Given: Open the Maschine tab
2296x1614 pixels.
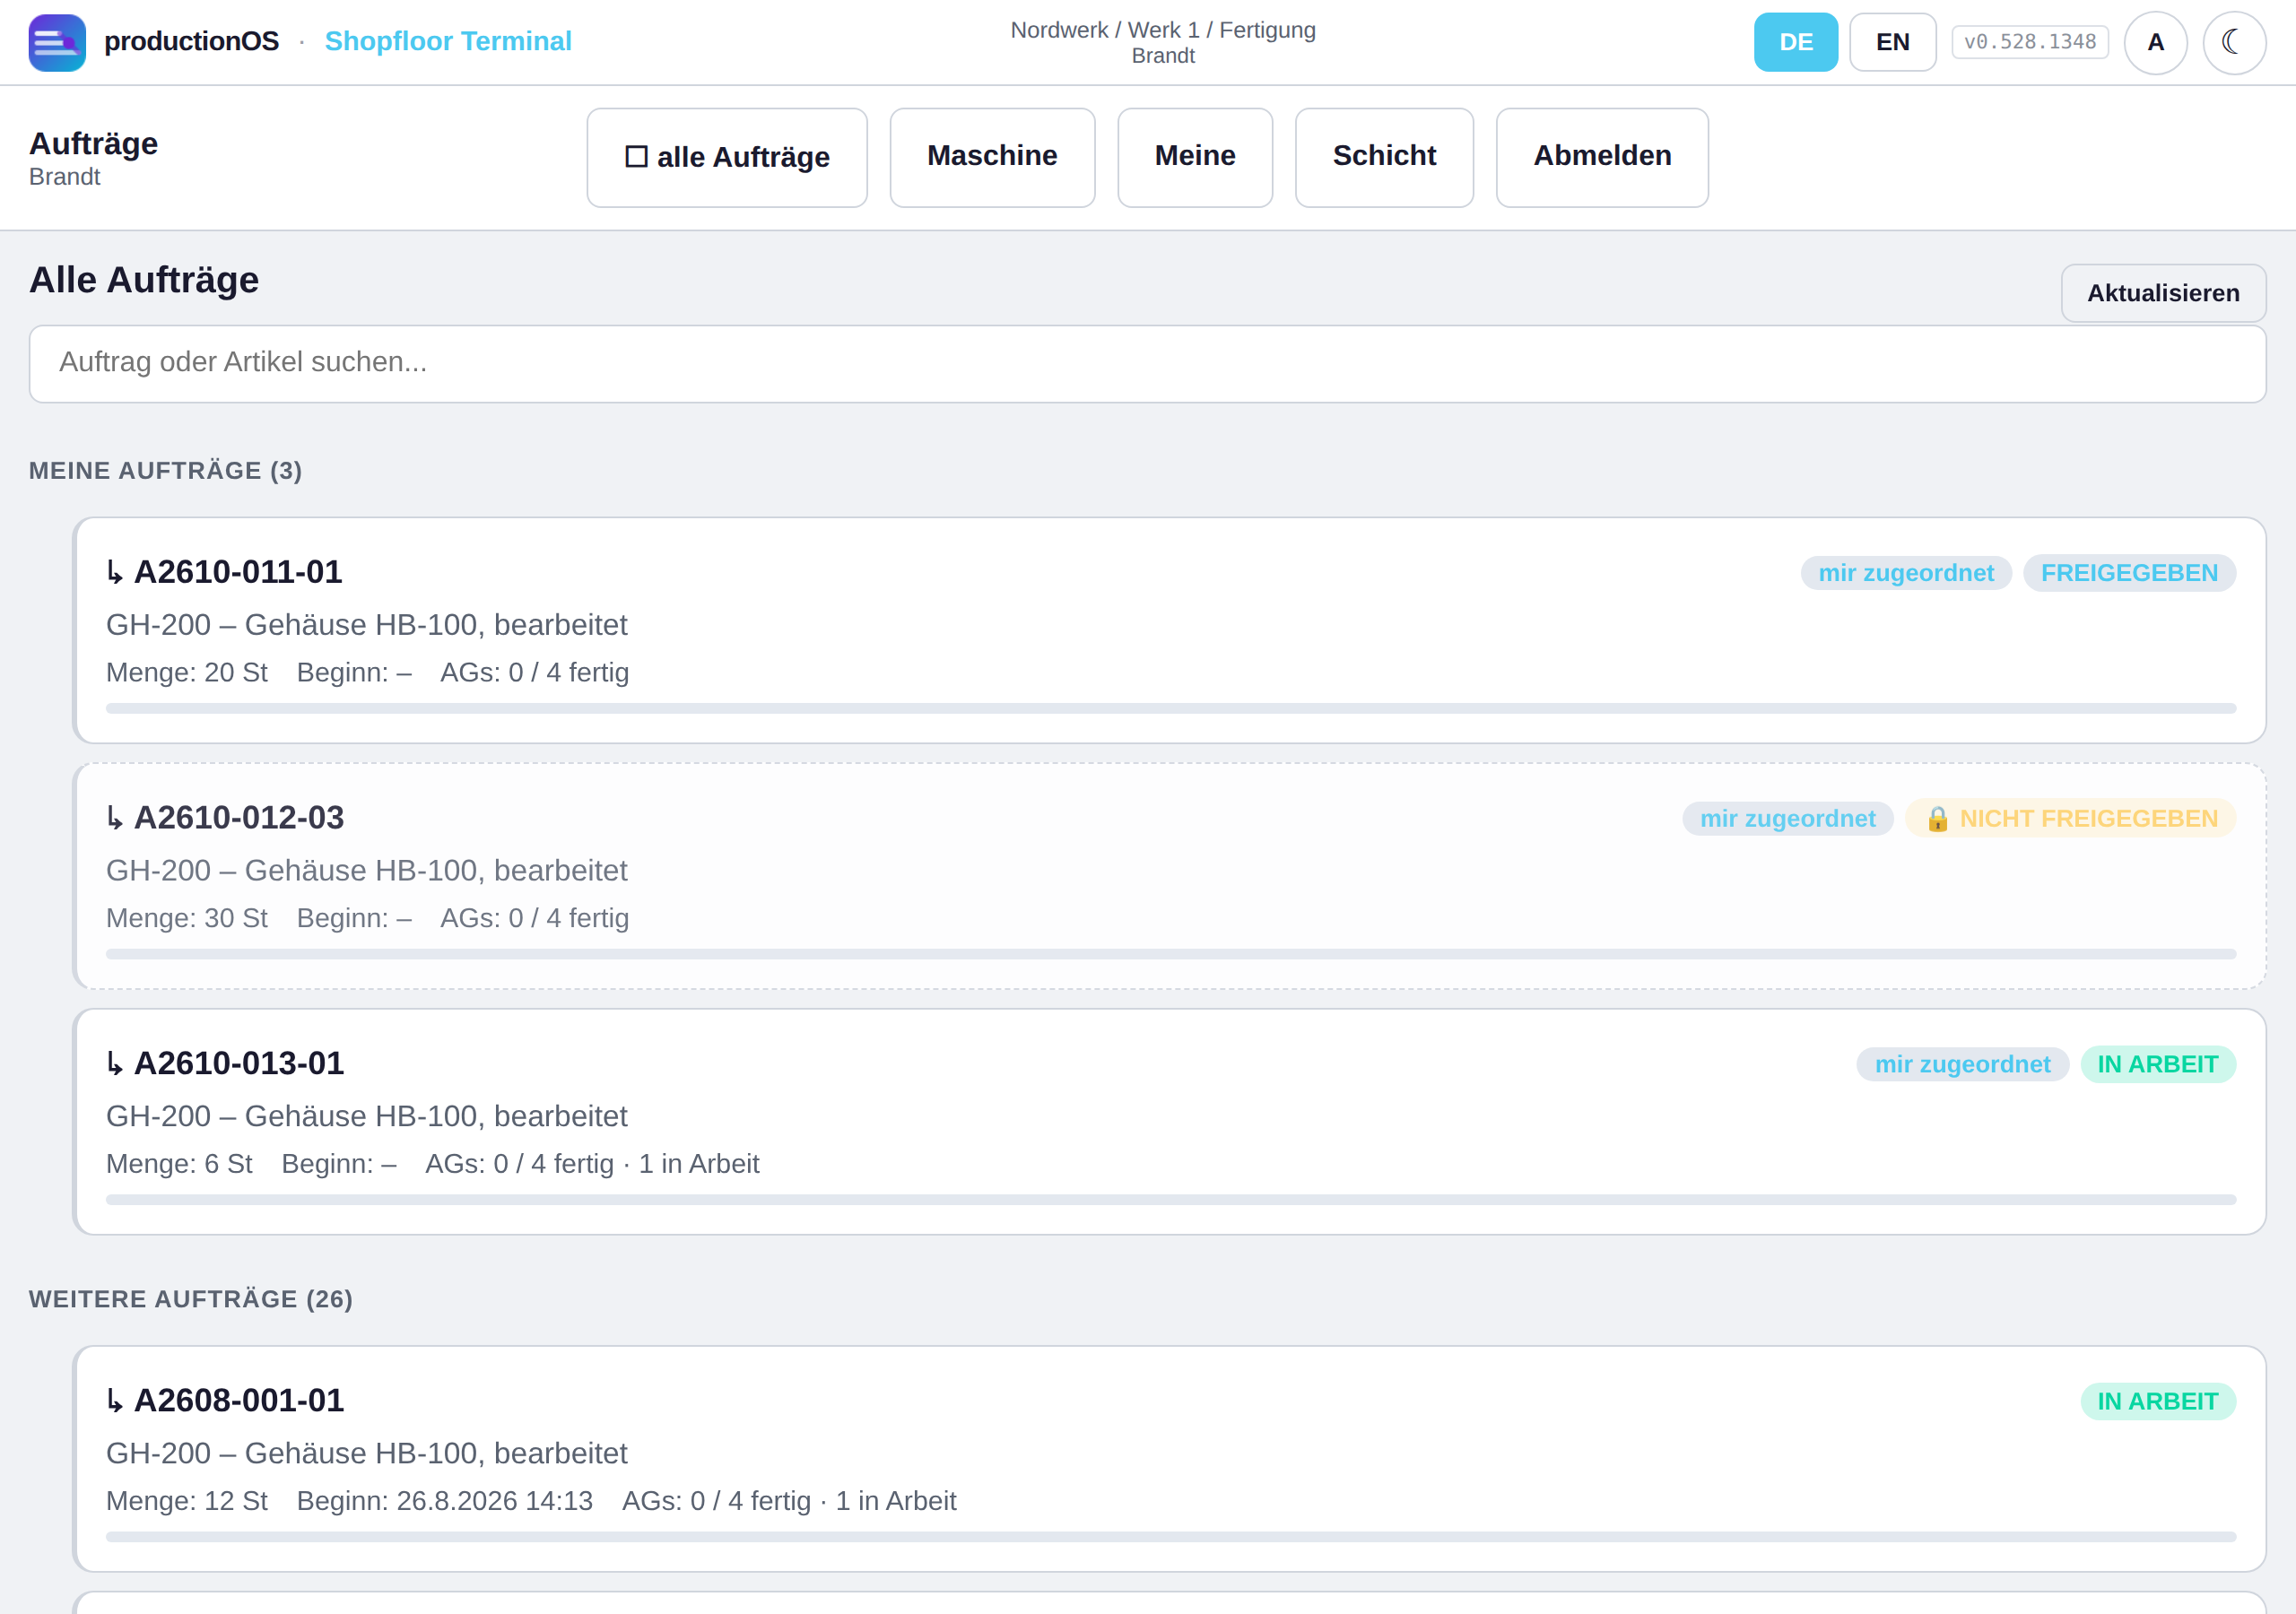Looking at the screenshot, I should tap(992, 157).
